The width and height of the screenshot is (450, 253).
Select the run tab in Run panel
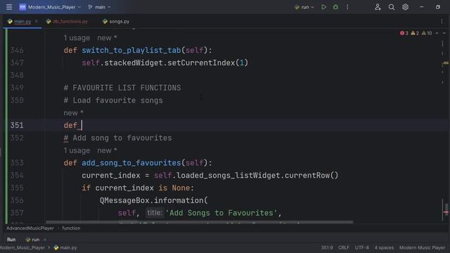(x=33, y=240)
